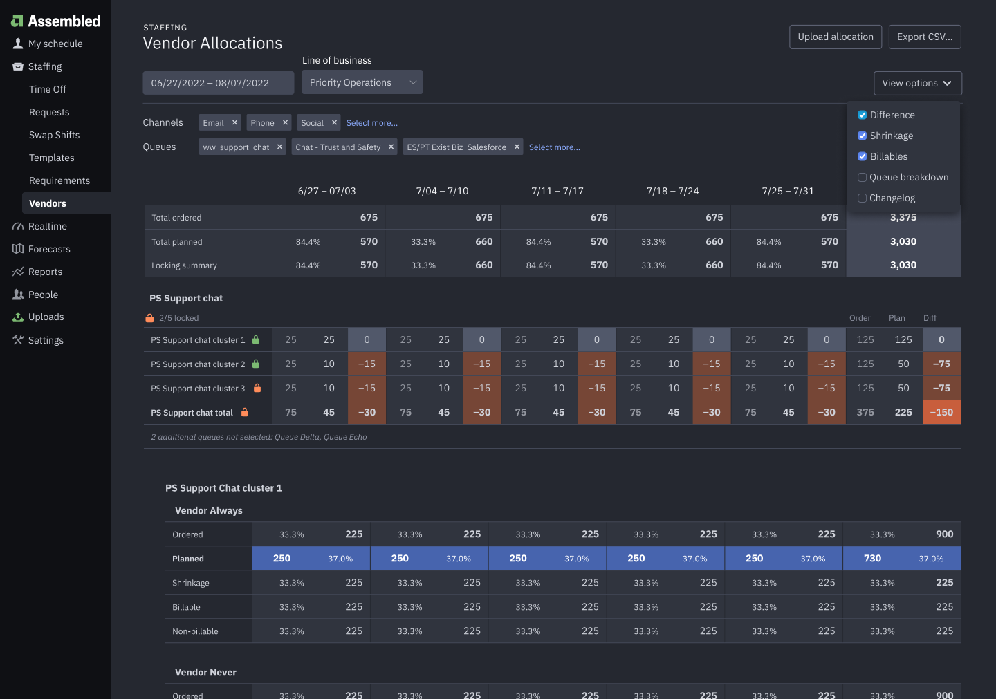This screenshot has width=996, height=699.
Task: Select more channels link
Action: pos(372,123)
